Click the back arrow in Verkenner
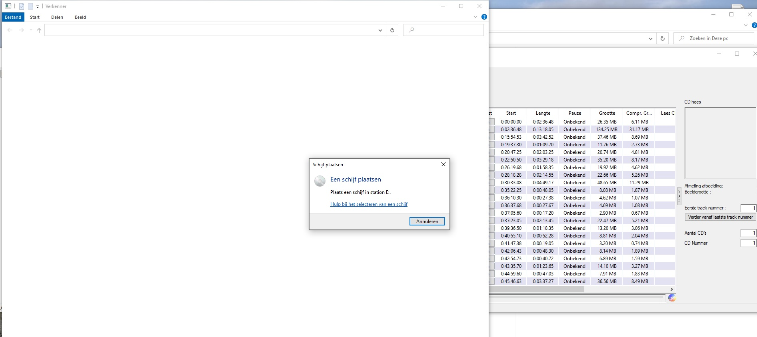 [x=10, y=30]
